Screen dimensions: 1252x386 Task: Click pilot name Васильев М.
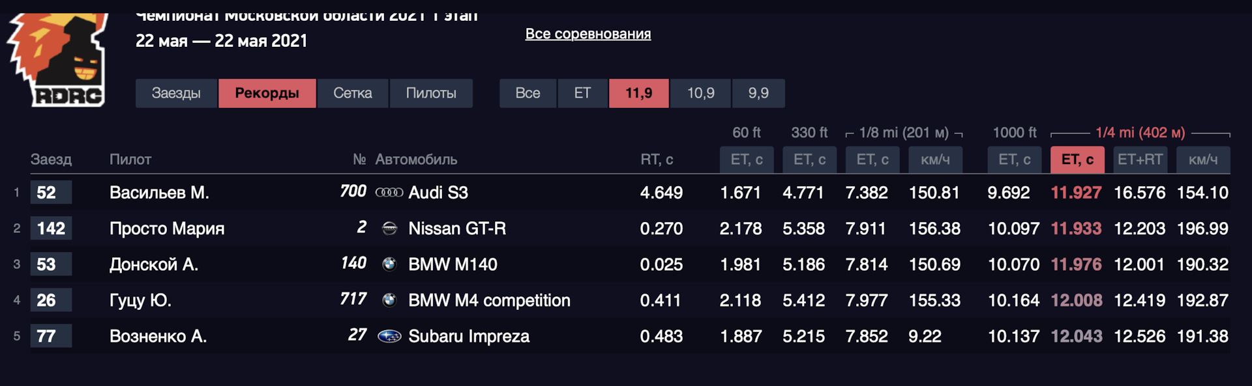159,193
